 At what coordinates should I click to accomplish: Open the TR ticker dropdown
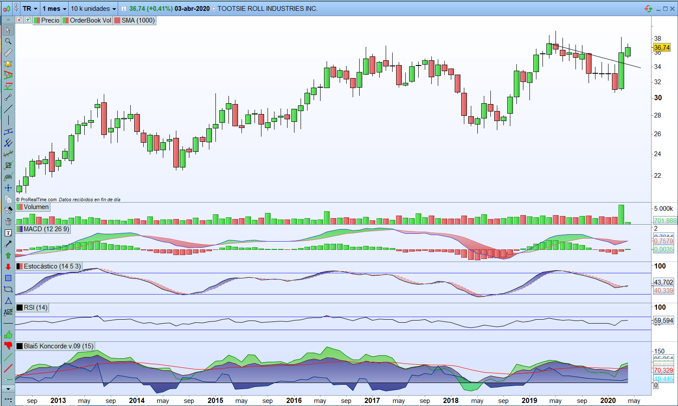(30, 9)
